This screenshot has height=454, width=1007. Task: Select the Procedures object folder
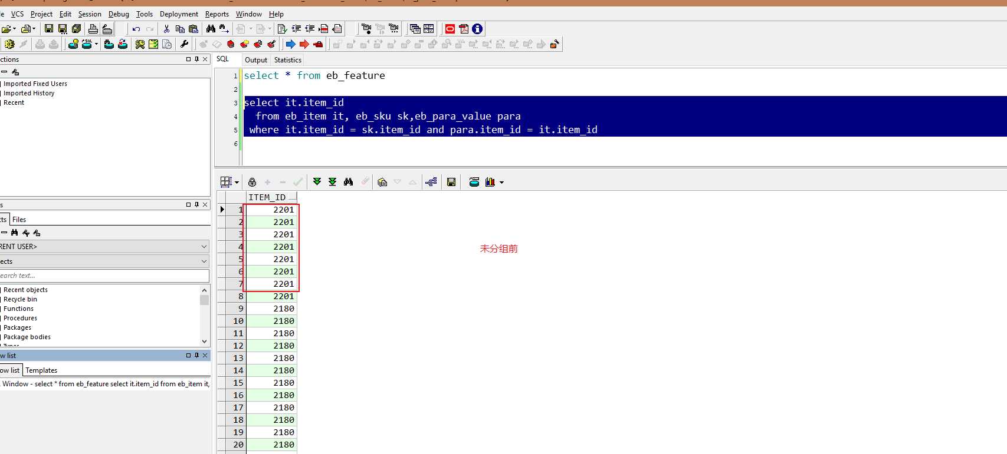click(x=20, y=318)
